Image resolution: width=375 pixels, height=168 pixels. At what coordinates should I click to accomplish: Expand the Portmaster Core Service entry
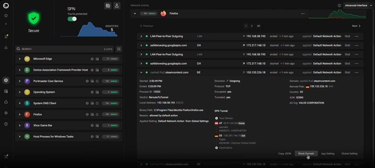pyautogui.click(x=20, y=81)
